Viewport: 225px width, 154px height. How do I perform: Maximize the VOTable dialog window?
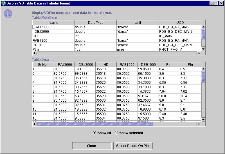coord(216,3)
